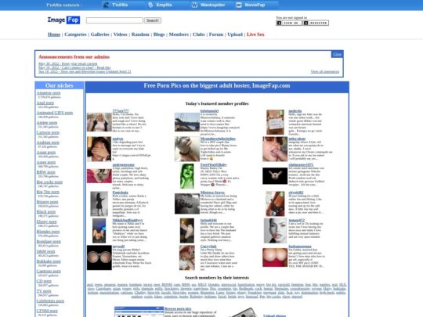Close the admin announcements box
The height and width of the screenshot is (317, 423).
click(x=337, y=54)
